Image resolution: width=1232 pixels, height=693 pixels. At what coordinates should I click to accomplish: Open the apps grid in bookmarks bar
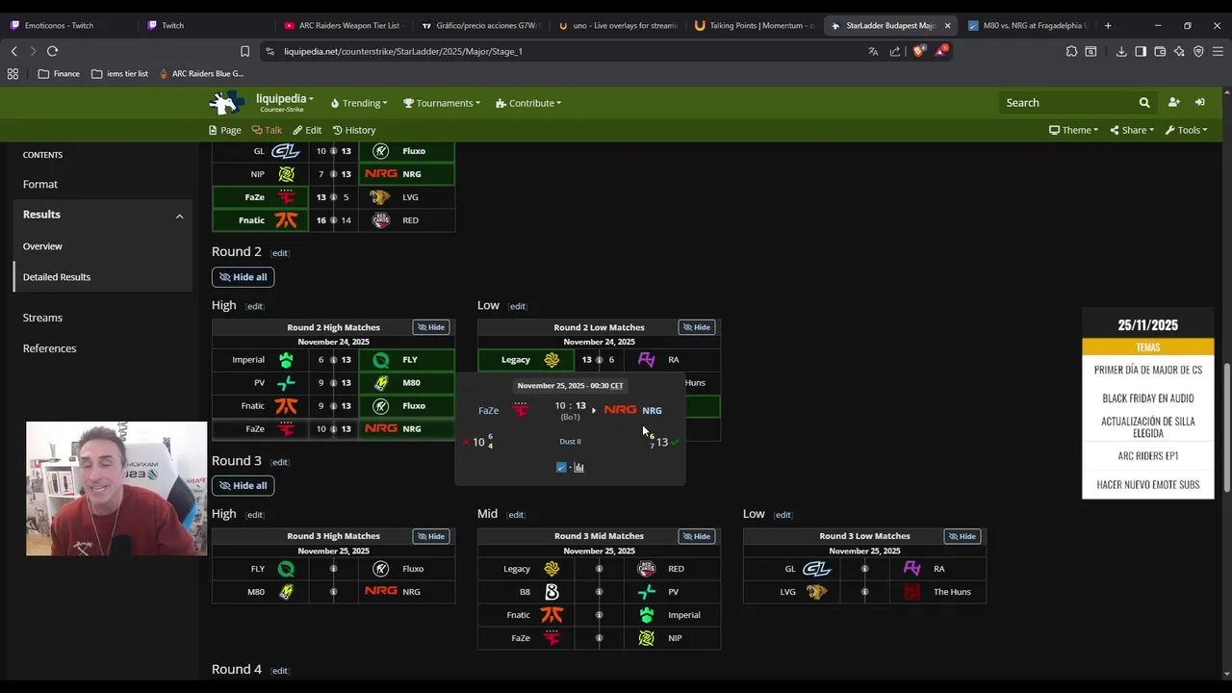pyautogui.click(x=13, y=73)
